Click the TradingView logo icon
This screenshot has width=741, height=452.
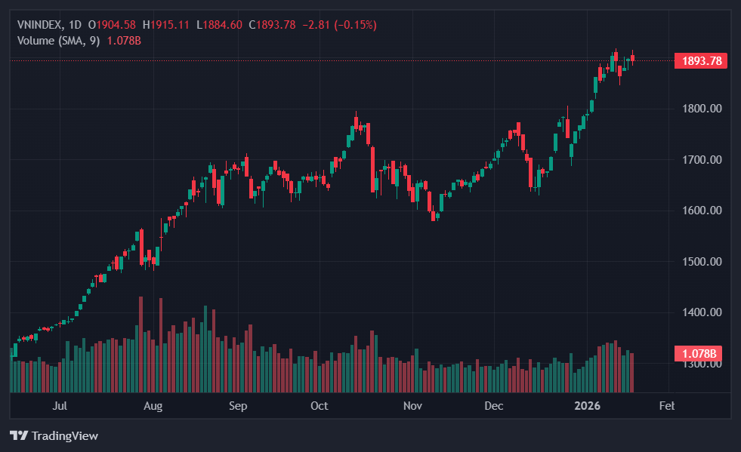18,436
